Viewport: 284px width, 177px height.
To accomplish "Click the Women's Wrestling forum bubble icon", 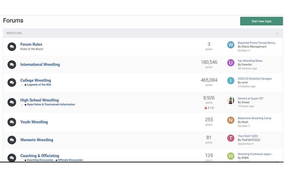I will point(12,140).
